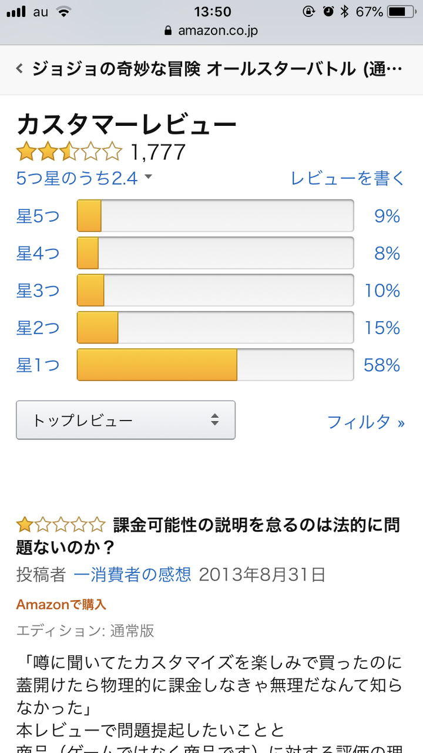Image resolution: width=423 pixels, height=753 pixels.
Task: Tap the back chevron in the header
Action: pos(19,69)
